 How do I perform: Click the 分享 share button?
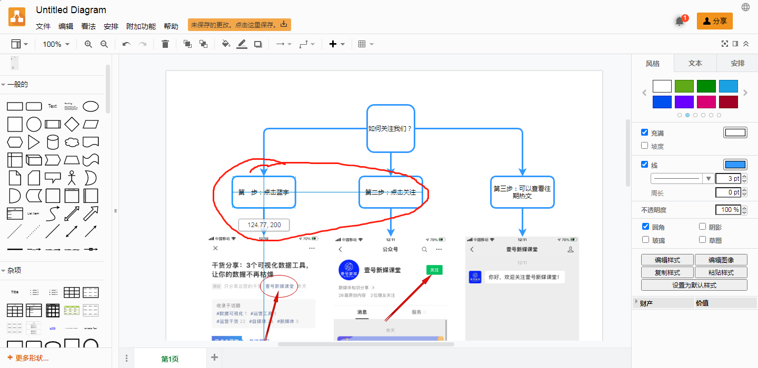(x=715, y=21)
